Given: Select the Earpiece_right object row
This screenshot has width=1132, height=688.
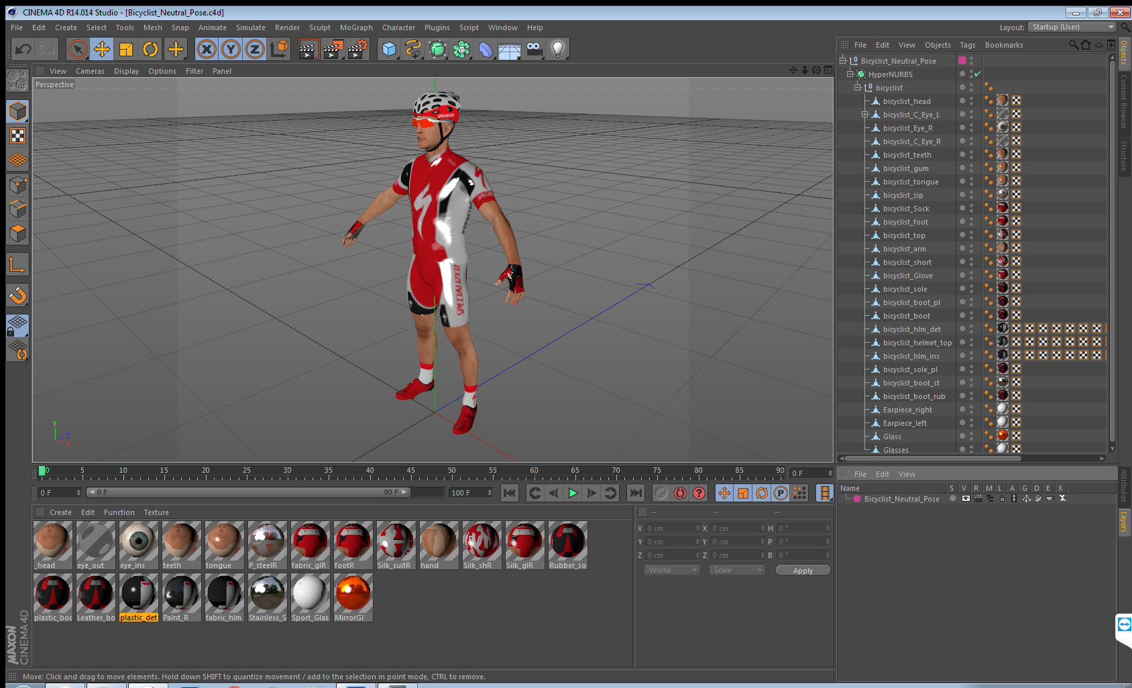Looking at the screenshot, I should 907,410.
